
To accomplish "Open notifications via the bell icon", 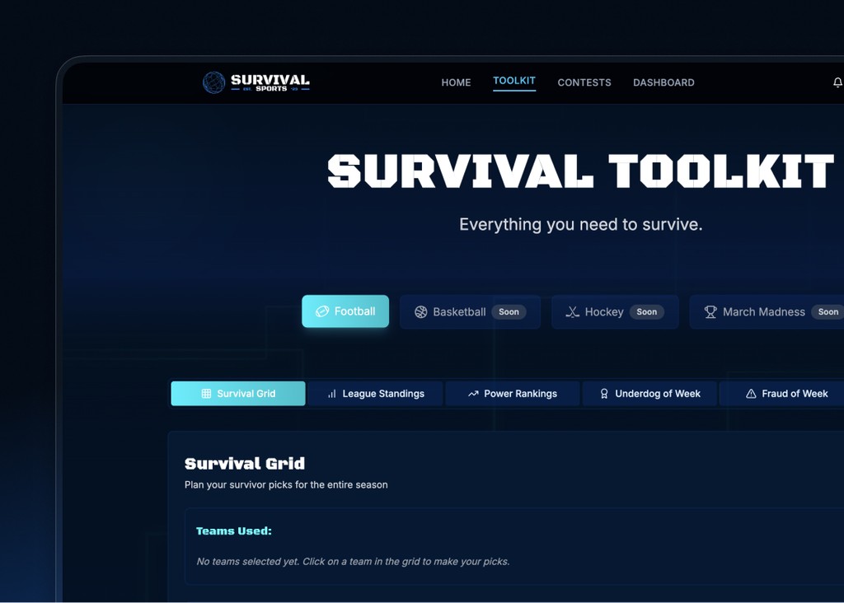I will pos(837,82).
